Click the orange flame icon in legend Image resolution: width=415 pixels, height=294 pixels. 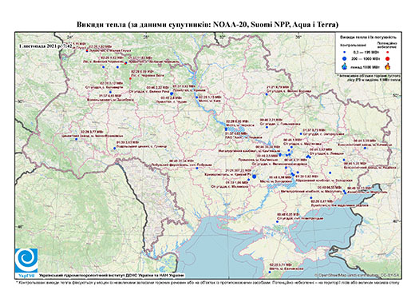(x=388, y=66)
